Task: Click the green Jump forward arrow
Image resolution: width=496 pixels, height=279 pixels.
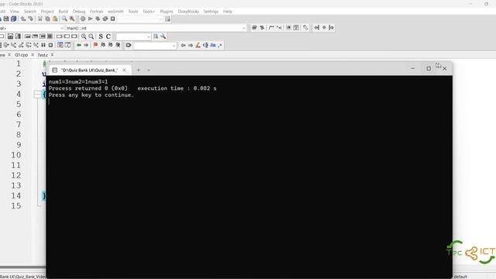Action: coord(86,45)
